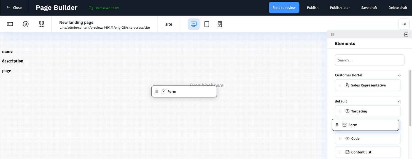Screen dimensions: 412x159
Task: Select Publish later option
Action: (x=340, y=8)
